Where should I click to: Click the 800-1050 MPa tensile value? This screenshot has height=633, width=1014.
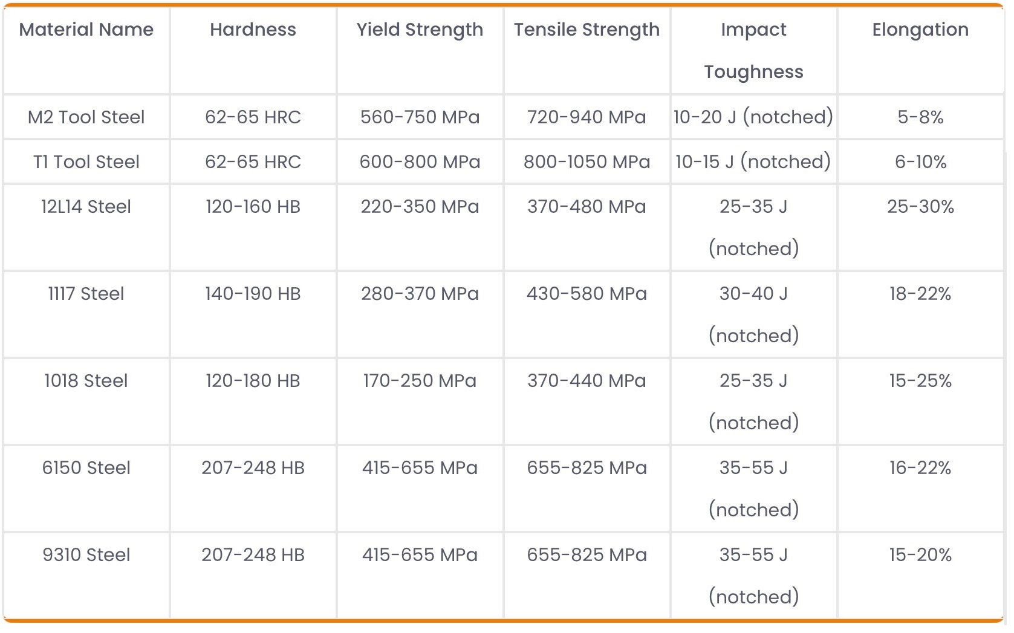click(587, 161)
